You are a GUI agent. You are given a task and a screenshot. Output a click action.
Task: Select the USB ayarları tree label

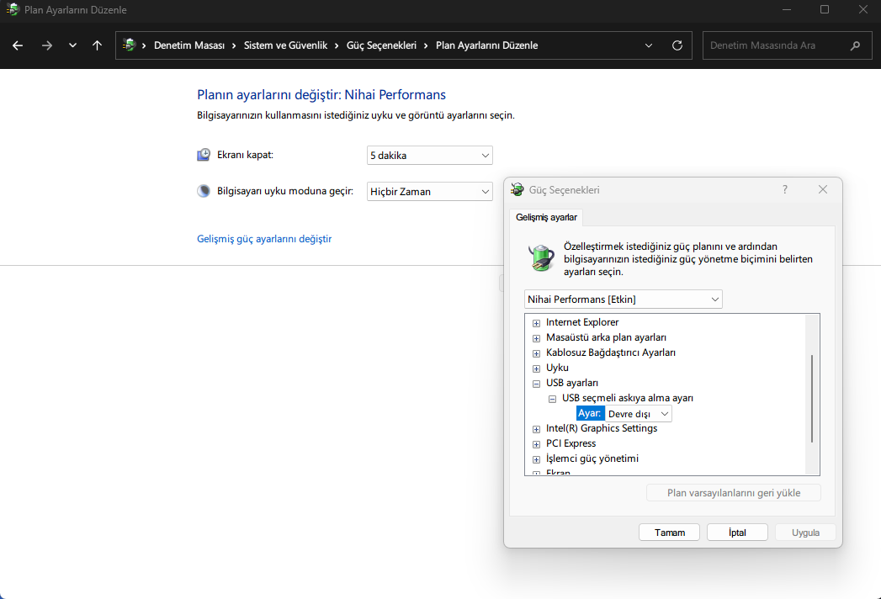(572, 384)
